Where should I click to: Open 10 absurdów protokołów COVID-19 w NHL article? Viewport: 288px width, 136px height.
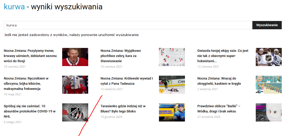pos(30,111)
